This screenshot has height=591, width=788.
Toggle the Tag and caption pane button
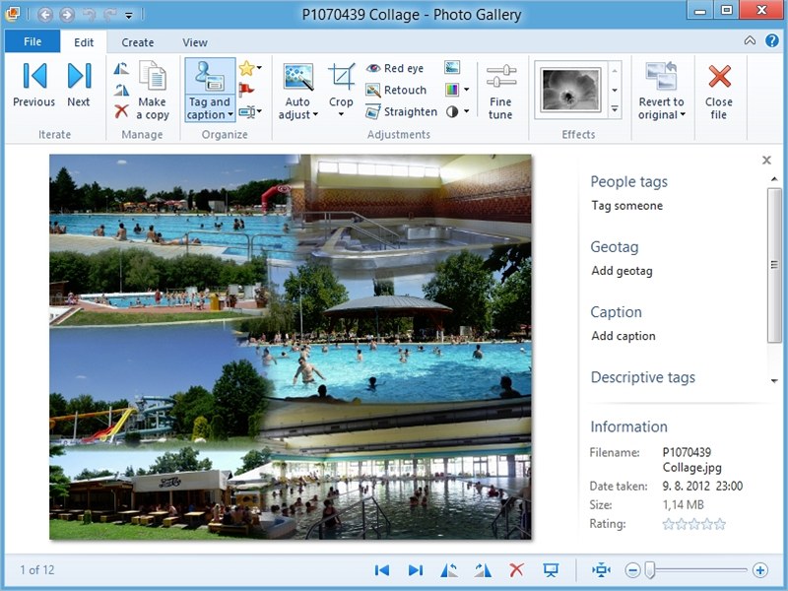[210, 90]
